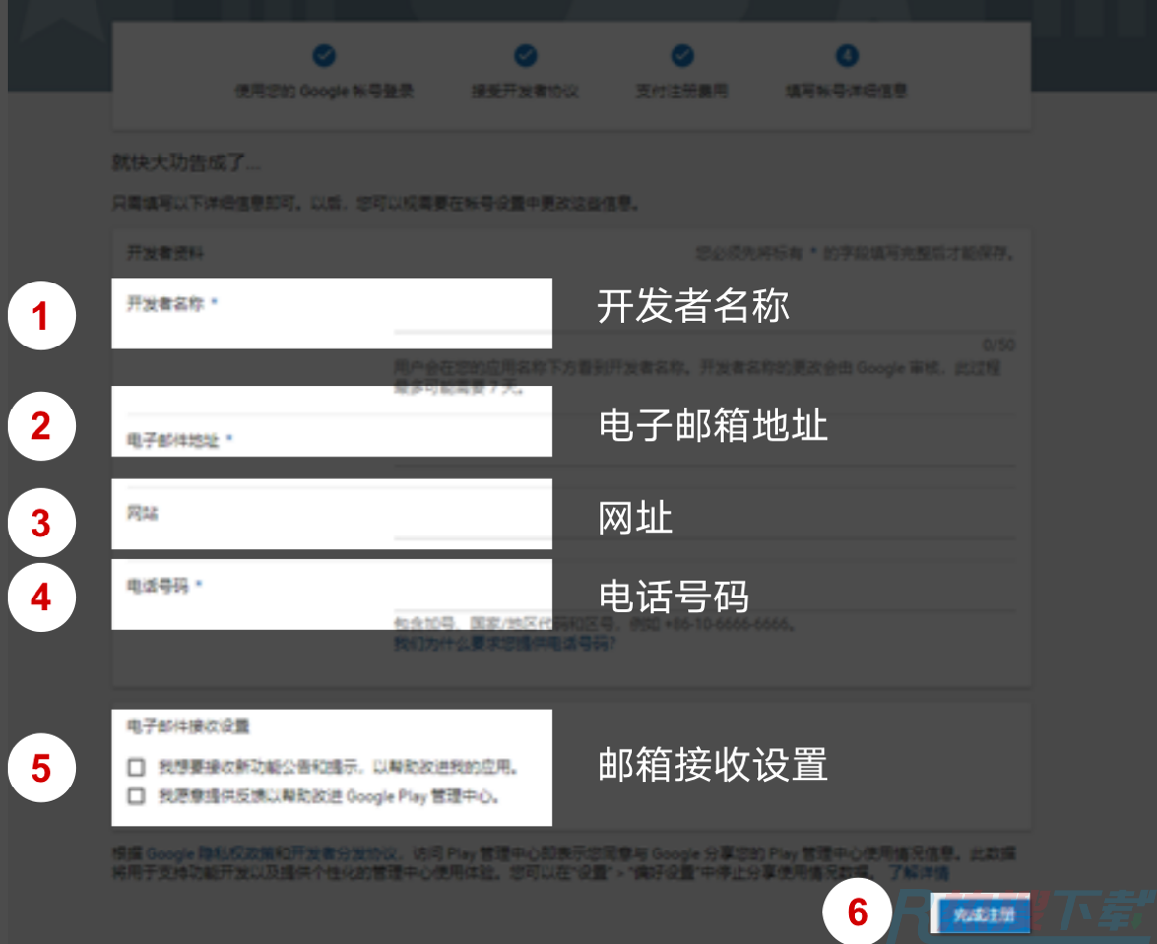Click the red number 3 circle badge
The height and width of the screenshot is (944, 1157).
pos(41,523)
